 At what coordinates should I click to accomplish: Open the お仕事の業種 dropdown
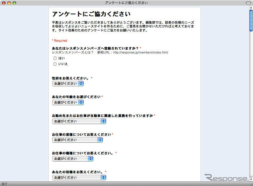tap(77, 140)
